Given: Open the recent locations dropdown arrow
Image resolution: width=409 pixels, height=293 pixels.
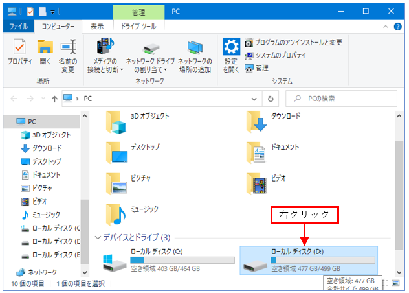Looking at the screenshot, I should coord(43,99).
